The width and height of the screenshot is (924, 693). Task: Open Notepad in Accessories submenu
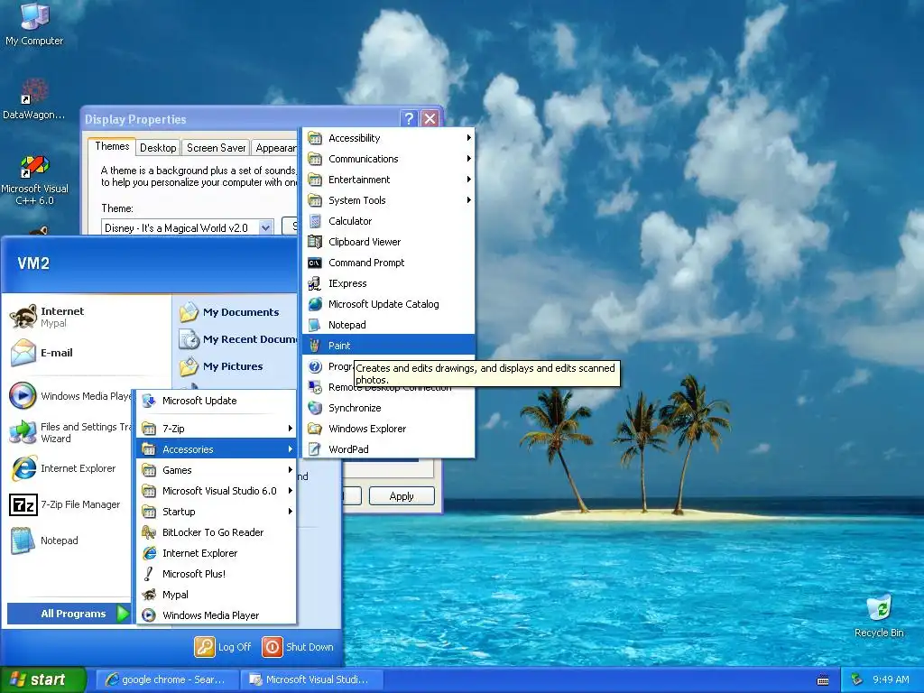coord(388,325)
